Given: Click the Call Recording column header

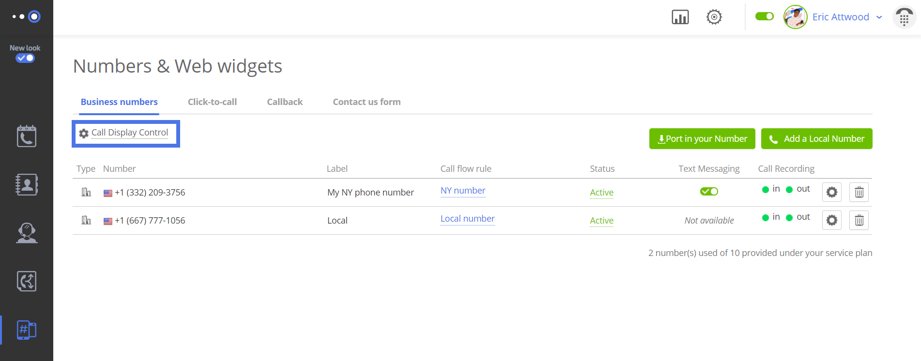Looking at the screenshot, I should coord(786,169).
